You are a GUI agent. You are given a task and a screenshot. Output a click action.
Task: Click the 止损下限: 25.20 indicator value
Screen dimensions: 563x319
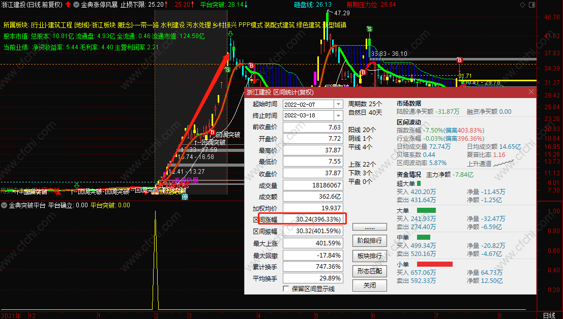[142, 5]
